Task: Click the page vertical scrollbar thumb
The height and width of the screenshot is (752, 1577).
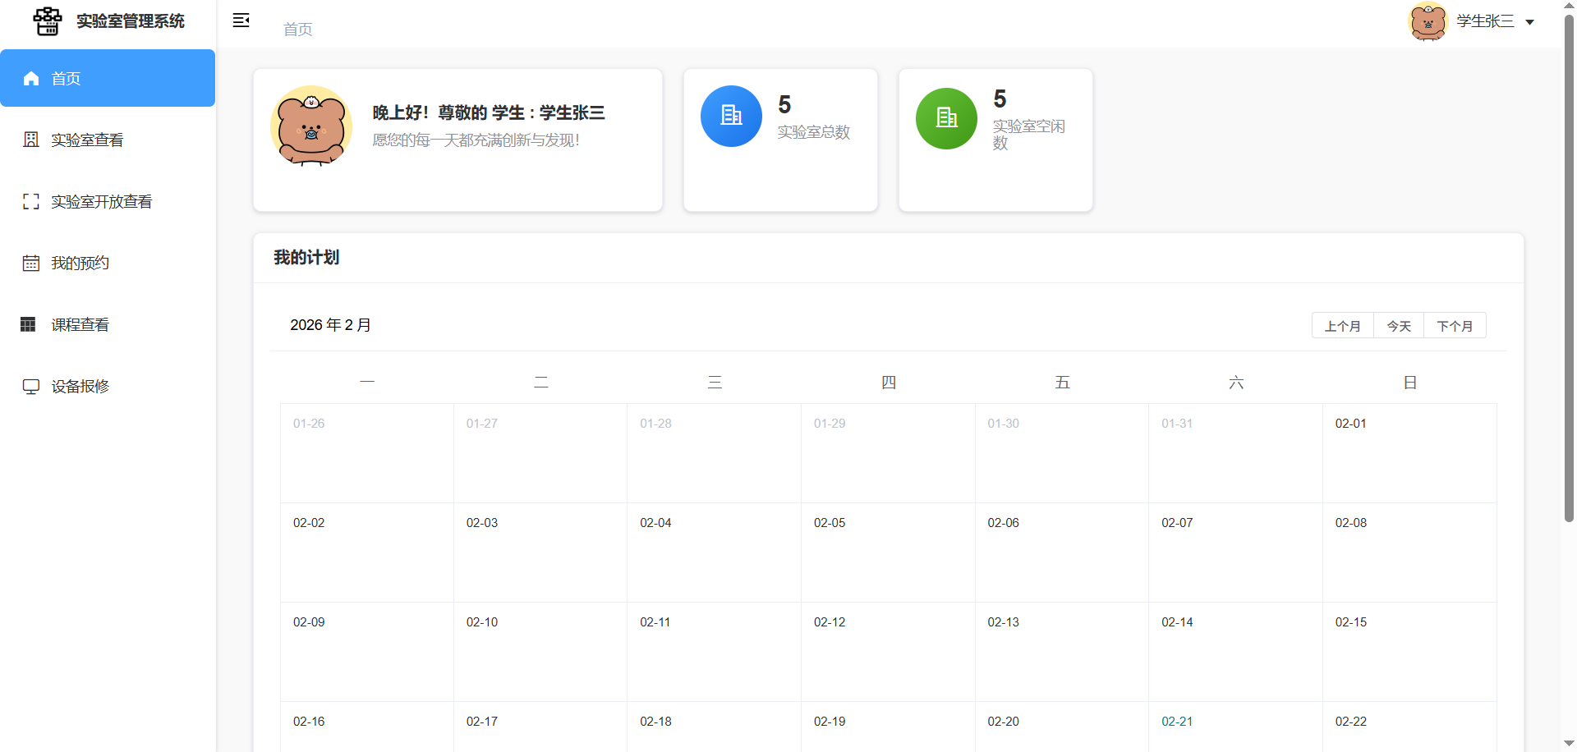Action: coord(1569,268)
